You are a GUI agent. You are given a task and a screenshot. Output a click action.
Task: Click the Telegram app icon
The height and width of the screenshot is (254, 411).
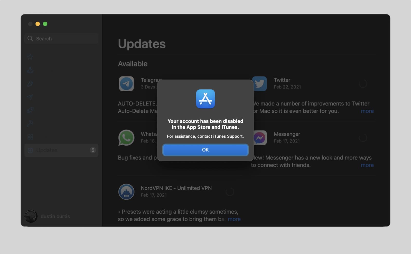(x=126, y=84)
